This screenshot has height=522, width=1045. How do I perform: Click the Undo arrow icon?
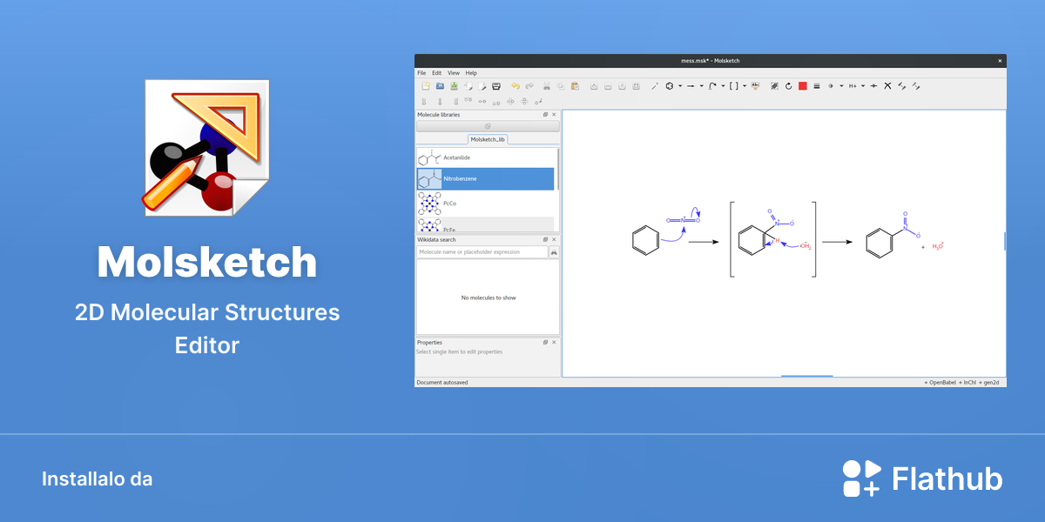click(x=516, y=86)
